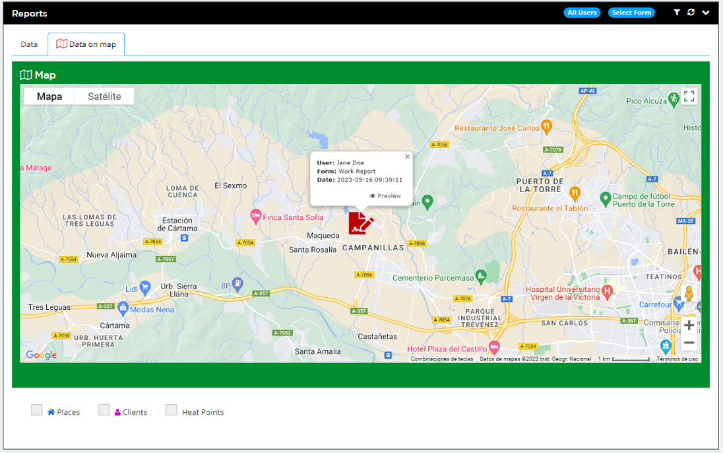The height and width of the screenshot is (453, 723).
Task: Click the BP gas station marker
Action: tap(237, 285)
